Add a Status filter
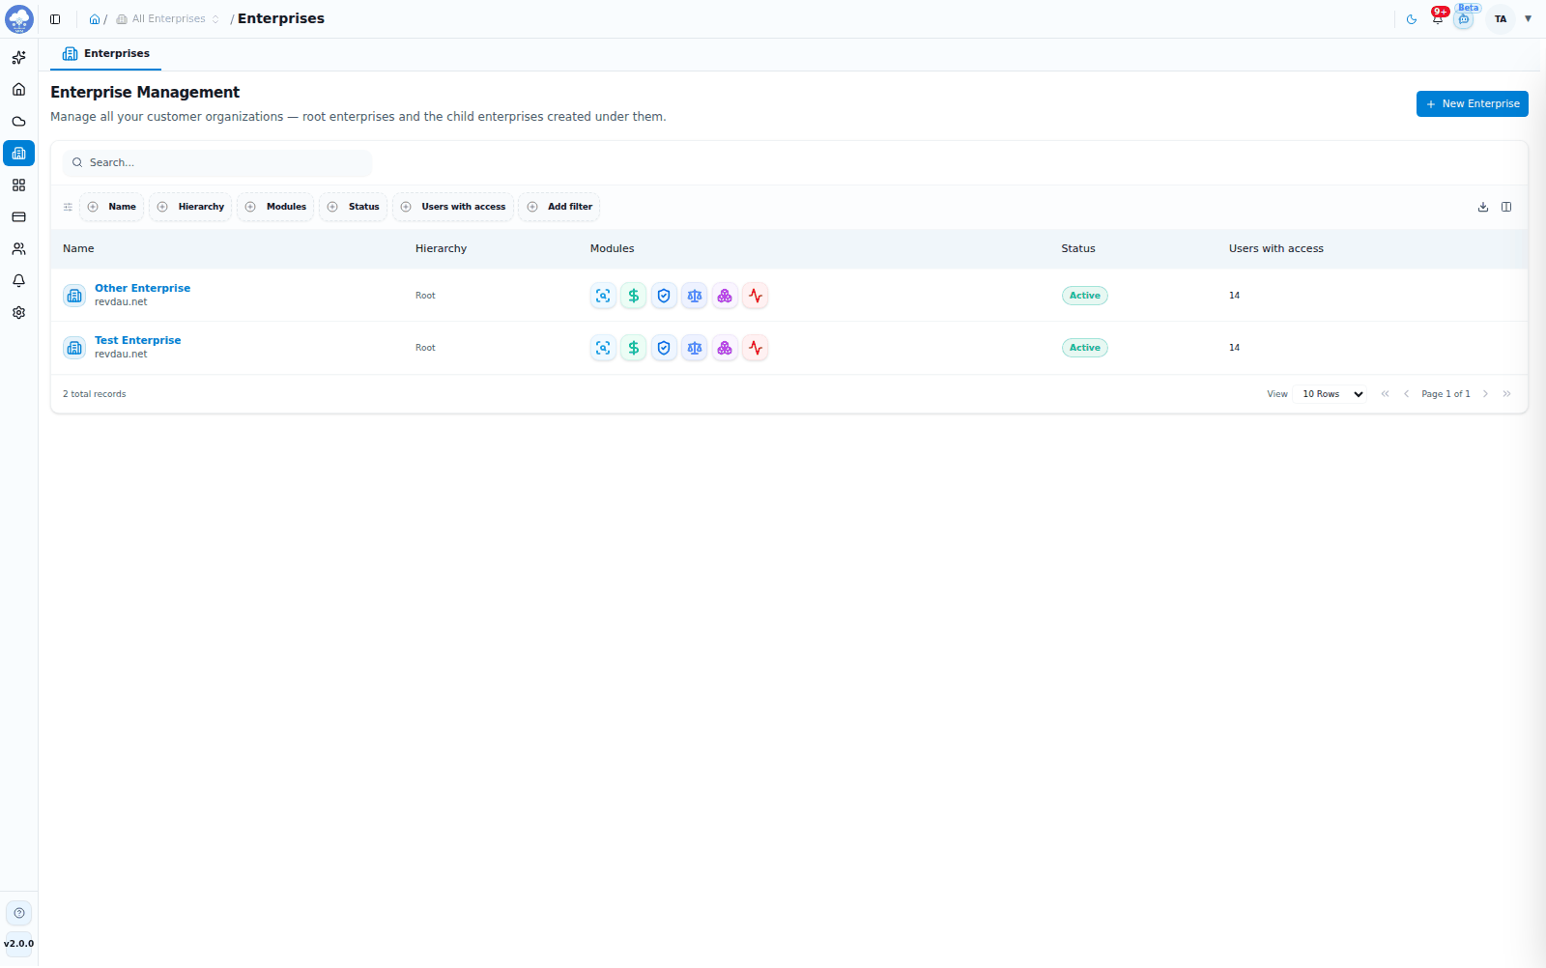 pos(353,207)
